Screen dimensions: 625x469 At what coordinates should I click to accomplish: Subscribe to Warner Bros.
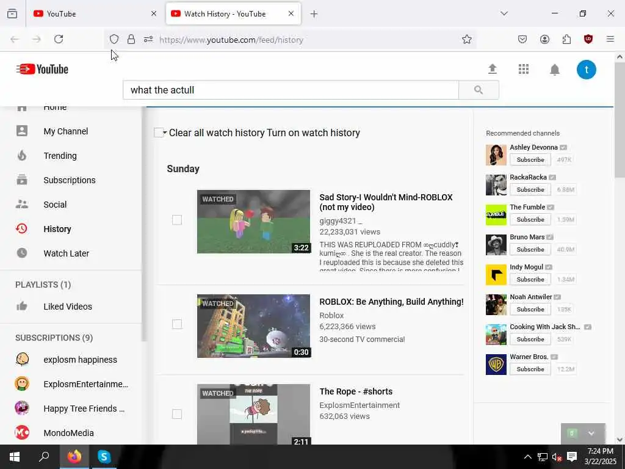tap(530, 369)
